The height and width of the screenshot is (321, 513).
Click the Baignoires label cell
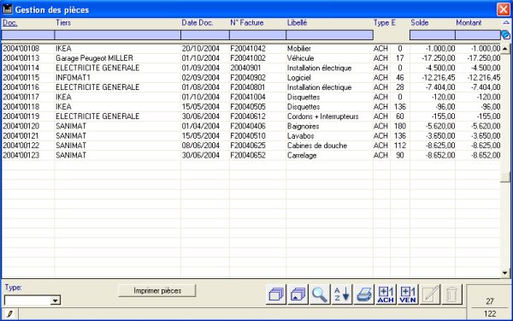point(303,126)
